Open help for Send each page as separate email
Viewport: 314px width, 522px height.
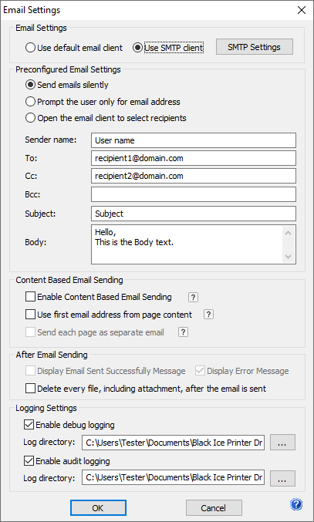click(183, 332)
